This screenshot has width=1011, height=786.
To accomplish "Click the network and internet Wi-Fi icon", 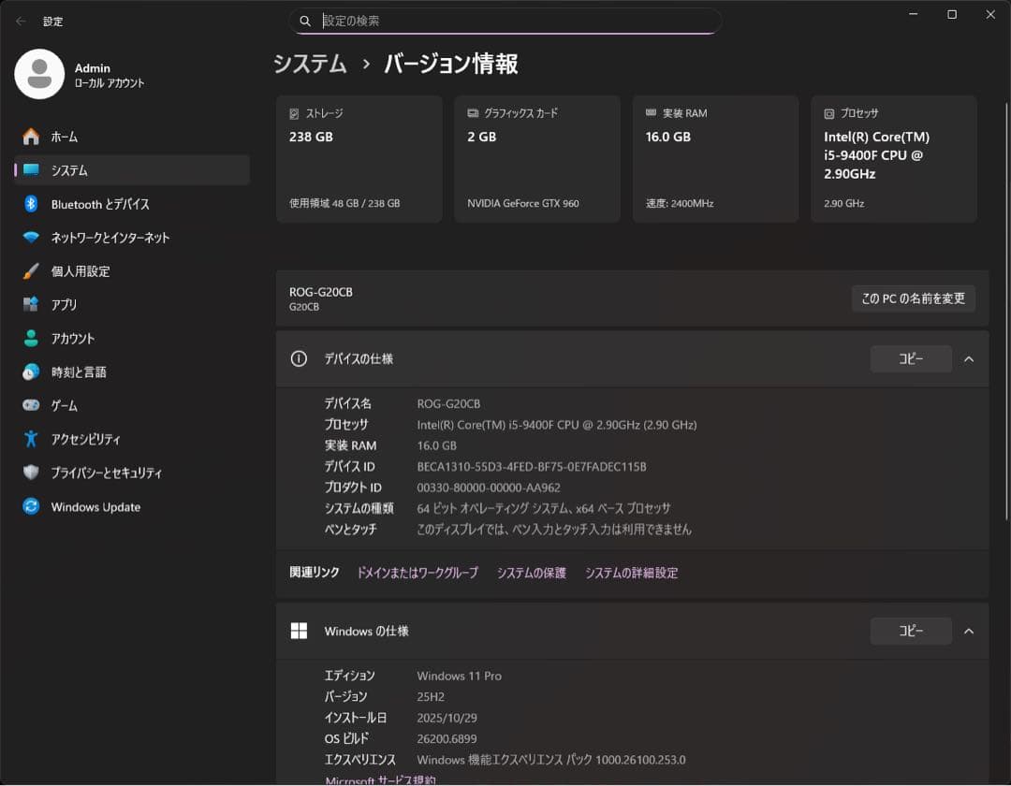I will click(32, 238).
